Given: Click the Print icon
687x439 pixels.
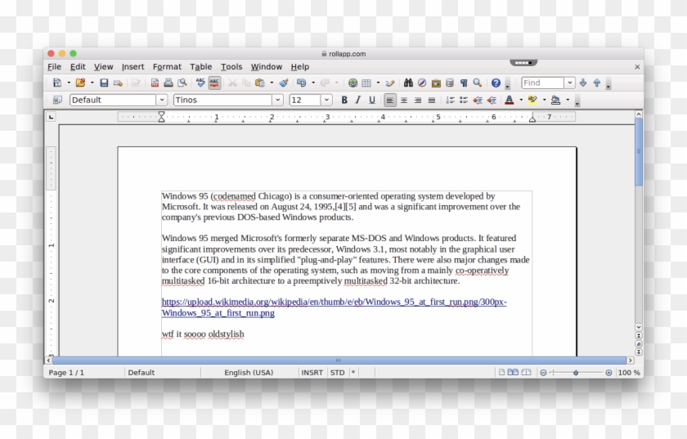Looking at the screenshot, I should (168, 83).
